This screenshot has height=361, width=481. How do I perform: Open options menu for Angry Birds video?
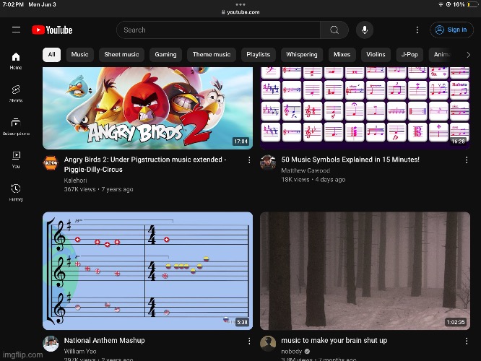click(249, 160)
